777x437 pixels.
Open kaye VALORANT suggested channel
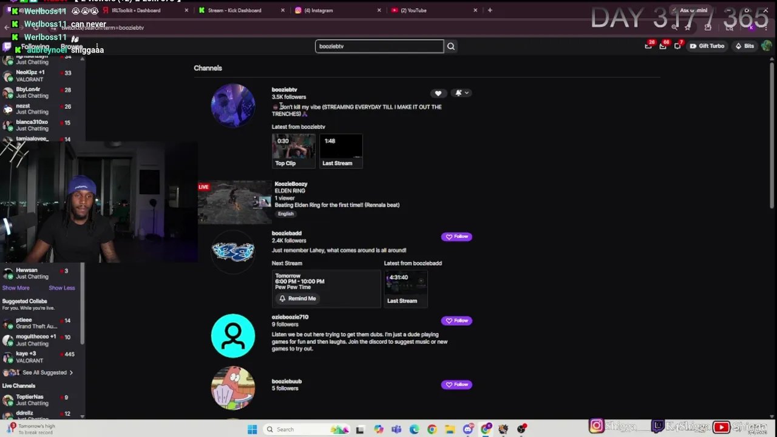click(x=41, y=357)
